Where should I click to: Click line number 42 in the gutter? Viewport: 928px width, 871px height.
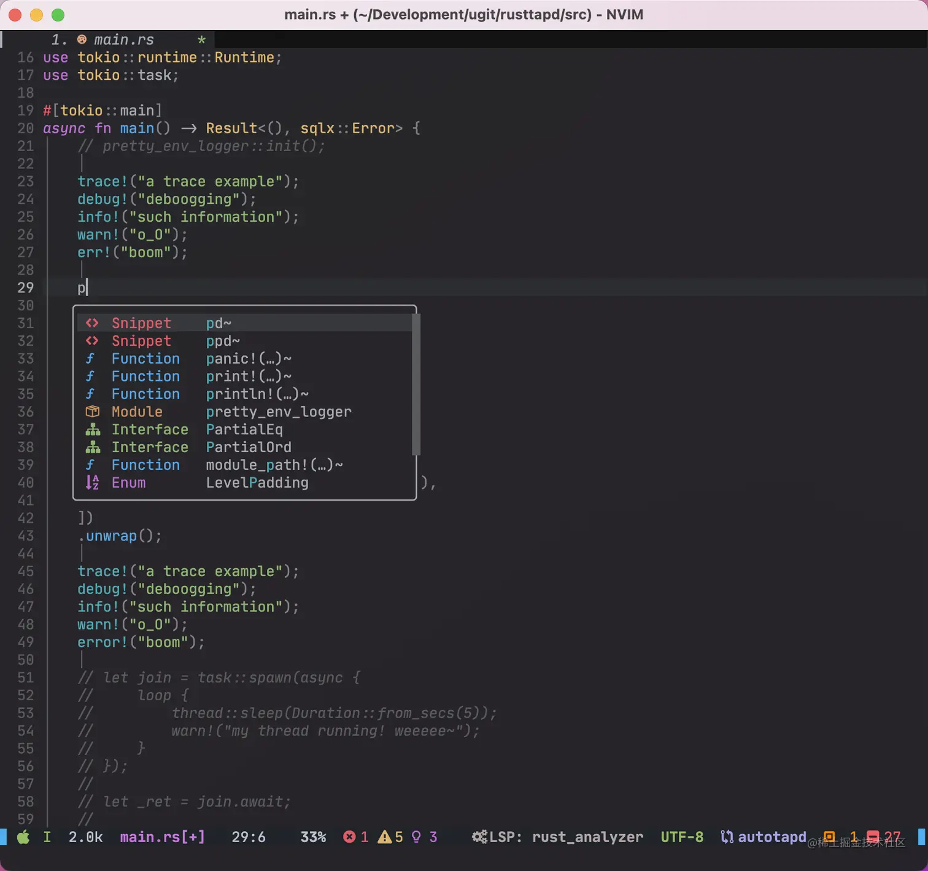pos(26,518)
